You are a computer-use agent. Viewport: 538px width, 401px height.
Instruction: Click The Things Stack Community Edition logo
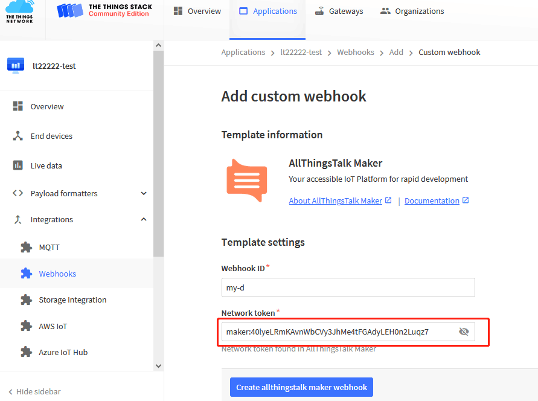[104, 10]
